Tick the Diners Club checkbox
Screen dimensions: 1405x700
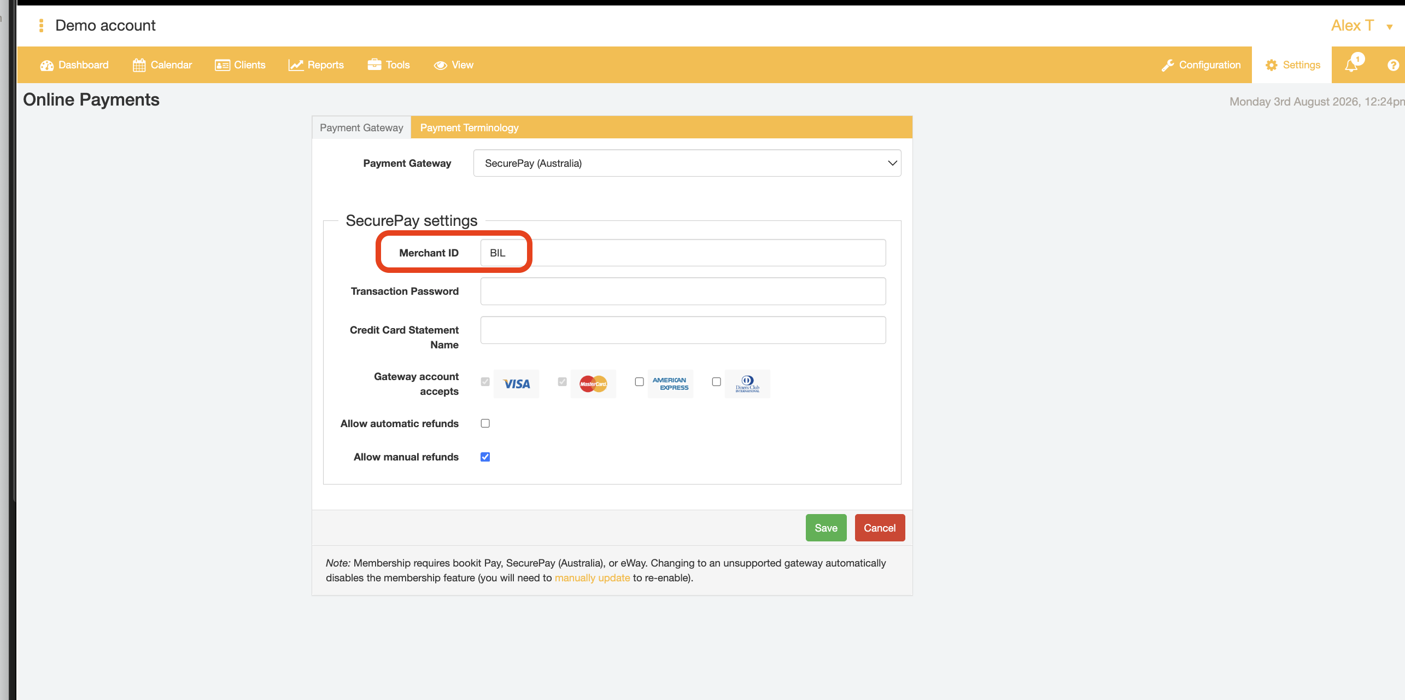point(716,382)
